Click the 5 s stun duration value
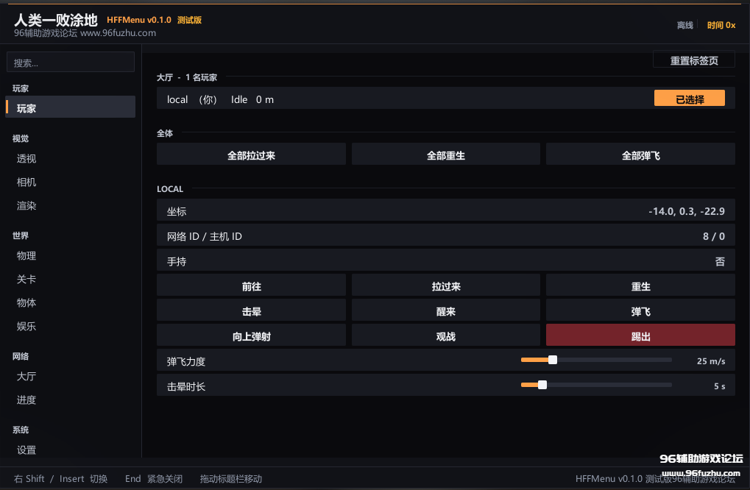 click(x=719, y=386)
